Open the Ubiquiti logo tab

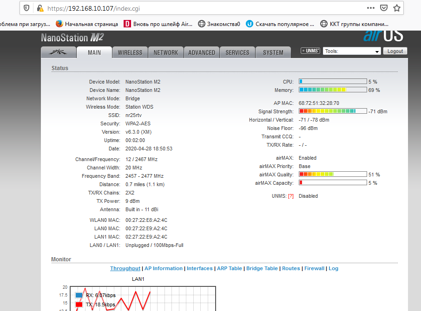[58, 52]
